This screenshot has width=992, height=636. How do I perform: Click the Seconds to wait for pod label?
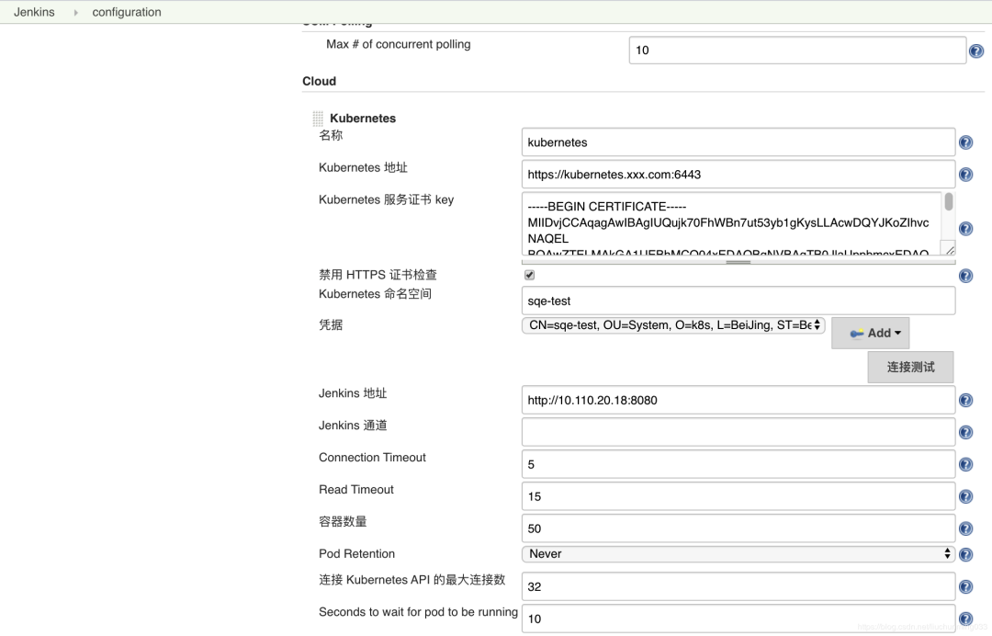click(418, 612)
